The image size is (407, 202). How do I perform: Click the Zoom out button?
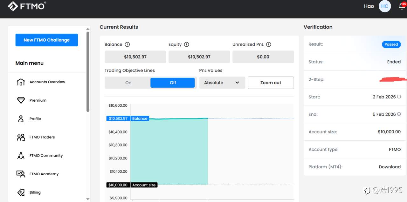coord(271,83)
